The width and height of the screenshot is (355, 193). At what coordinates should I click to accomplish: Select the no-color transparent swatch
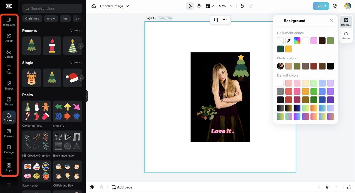(x=280, y=41)
